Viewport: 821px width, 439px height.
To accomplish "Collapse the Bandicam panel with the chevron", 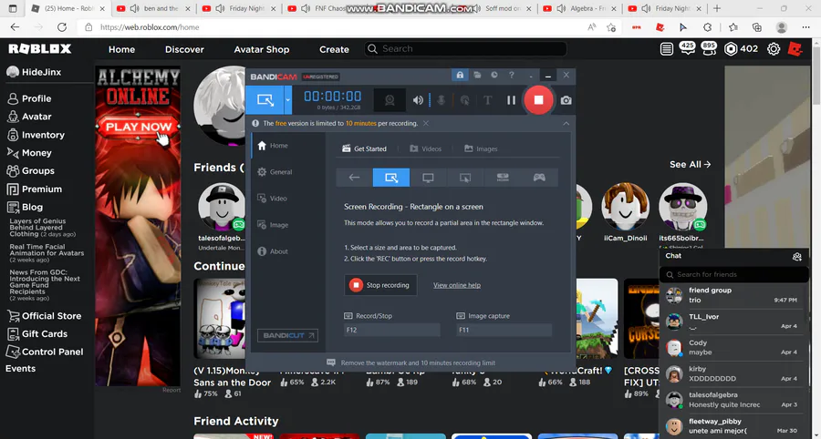I will tap(566, 123).
